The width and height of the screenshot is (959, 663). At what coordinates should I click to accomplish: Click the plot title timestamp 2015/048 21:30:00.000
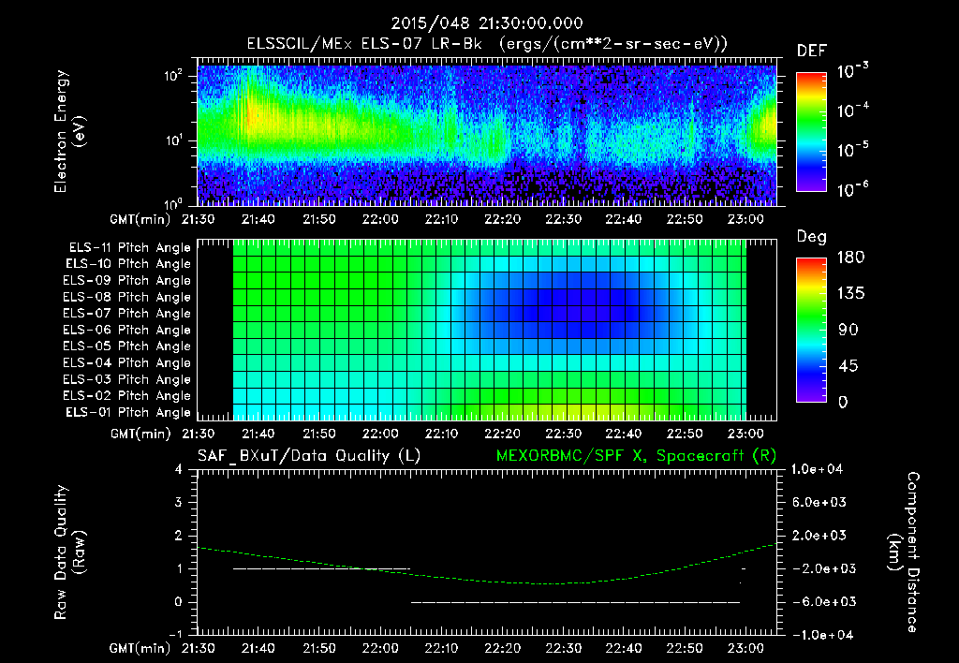point(487,23)
